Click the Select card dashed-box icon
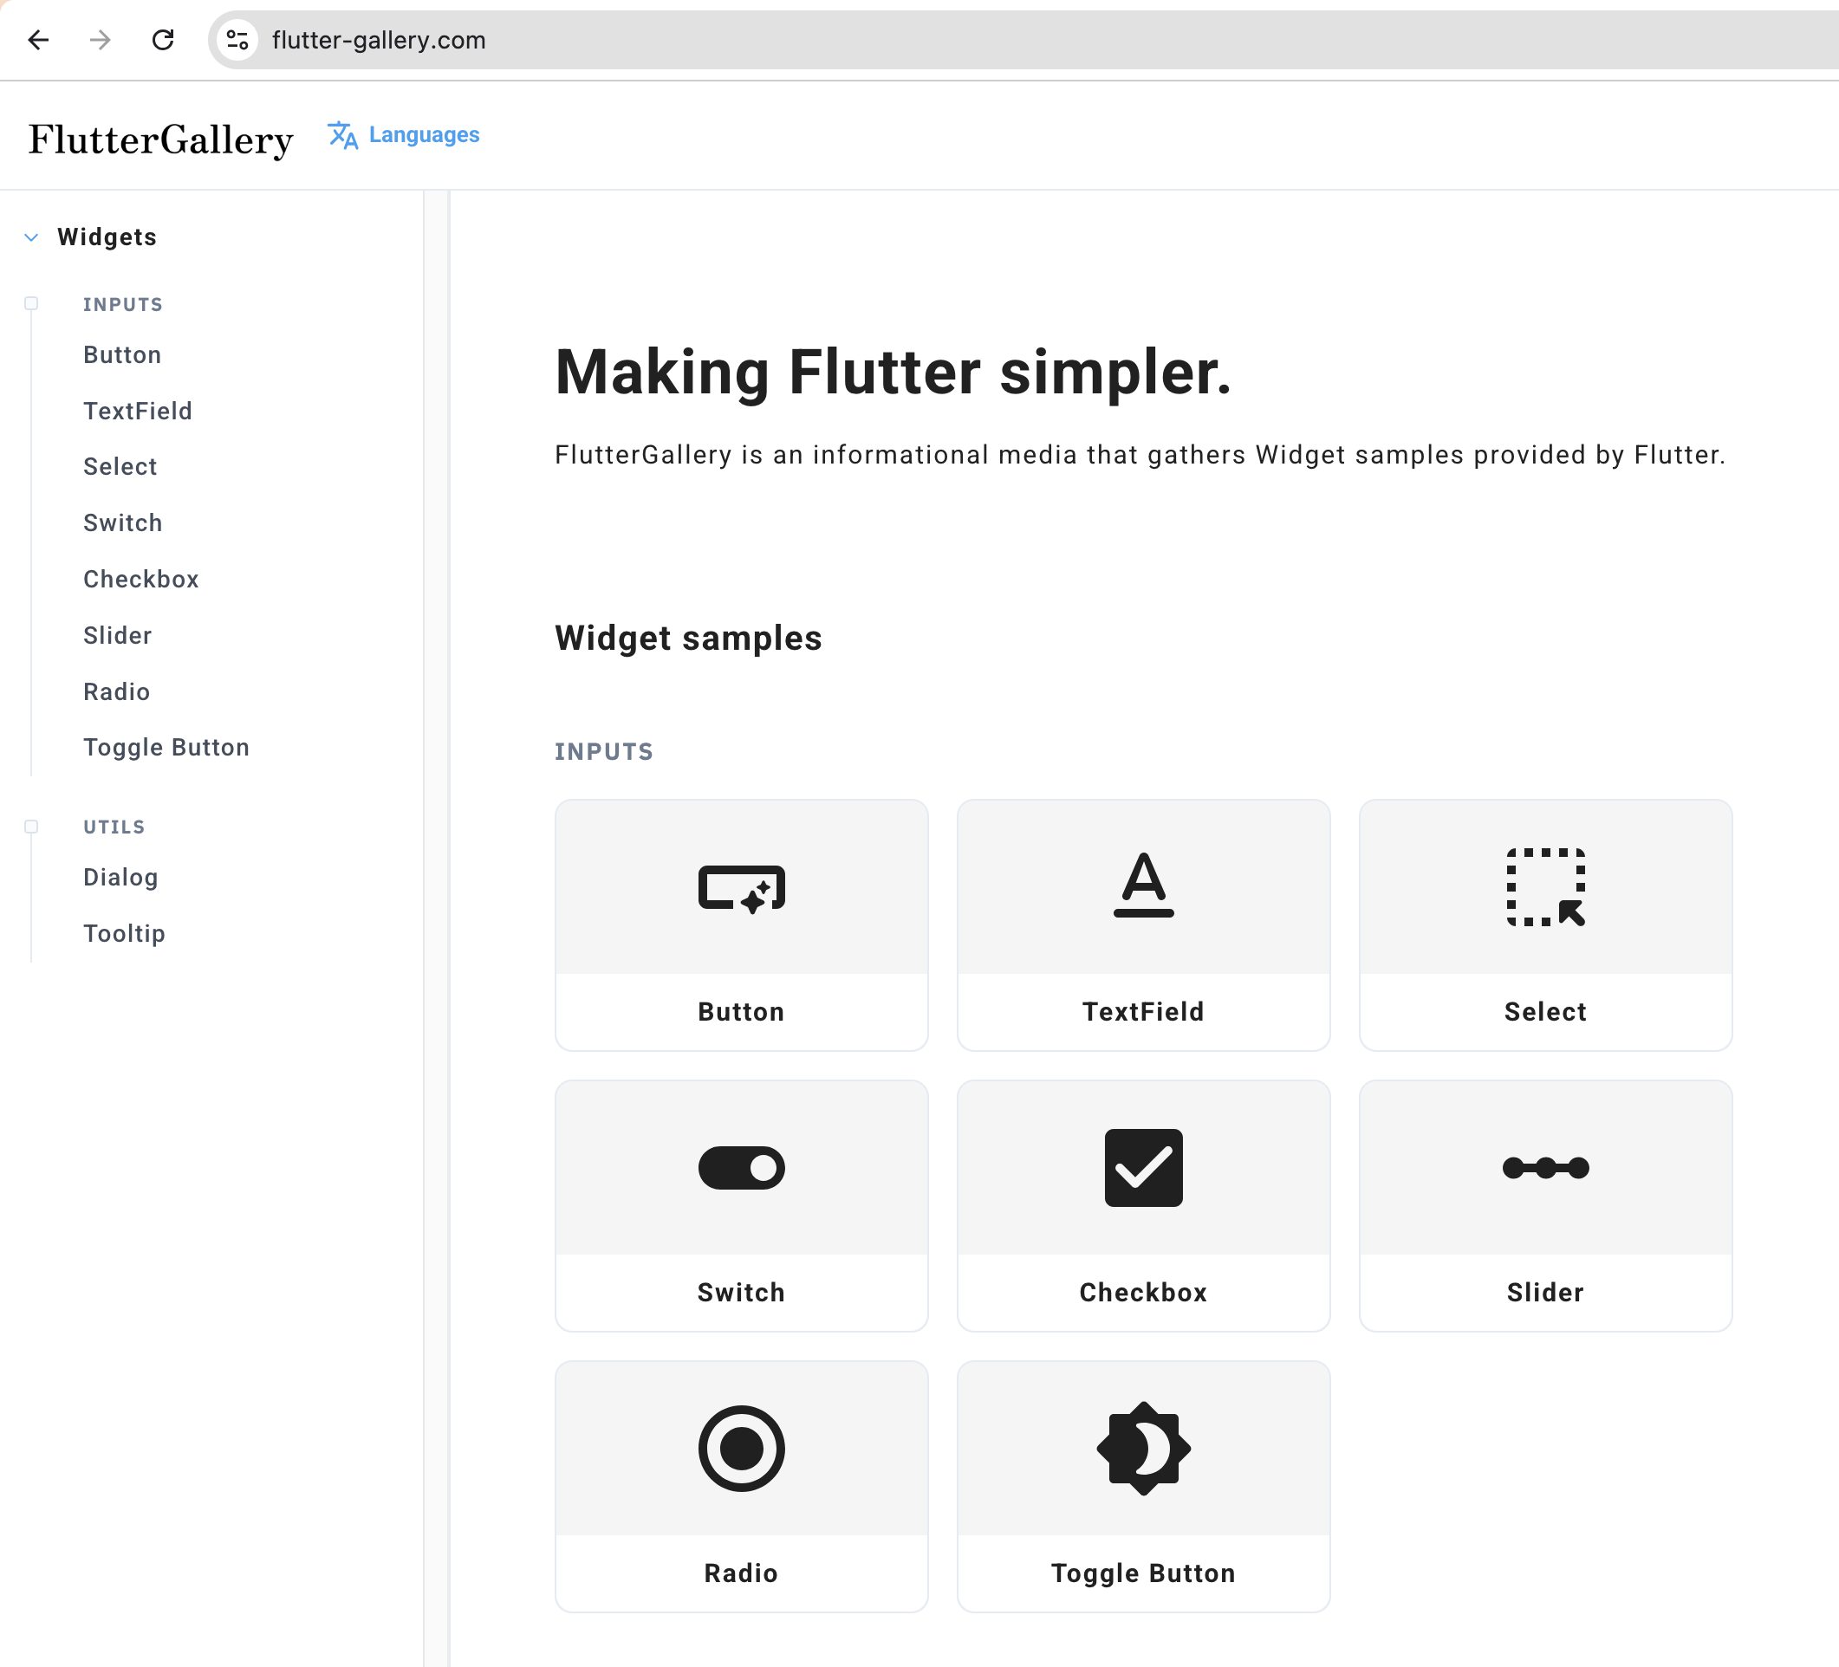Screen dimensions: 1839x1667 1546,887
